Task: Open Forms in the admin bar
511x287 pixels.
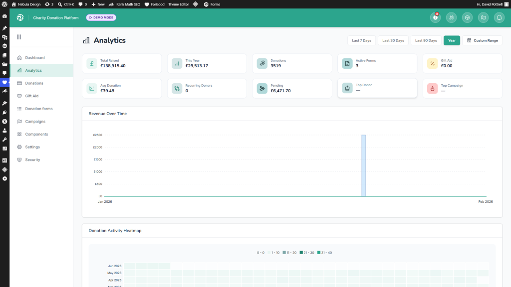Action: coord(212,4)
